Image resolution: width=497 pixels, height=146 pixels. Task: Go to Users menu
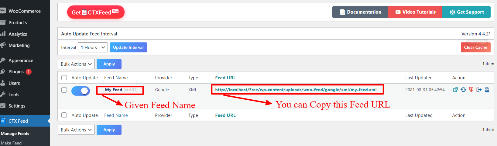[x=14, y=83]
